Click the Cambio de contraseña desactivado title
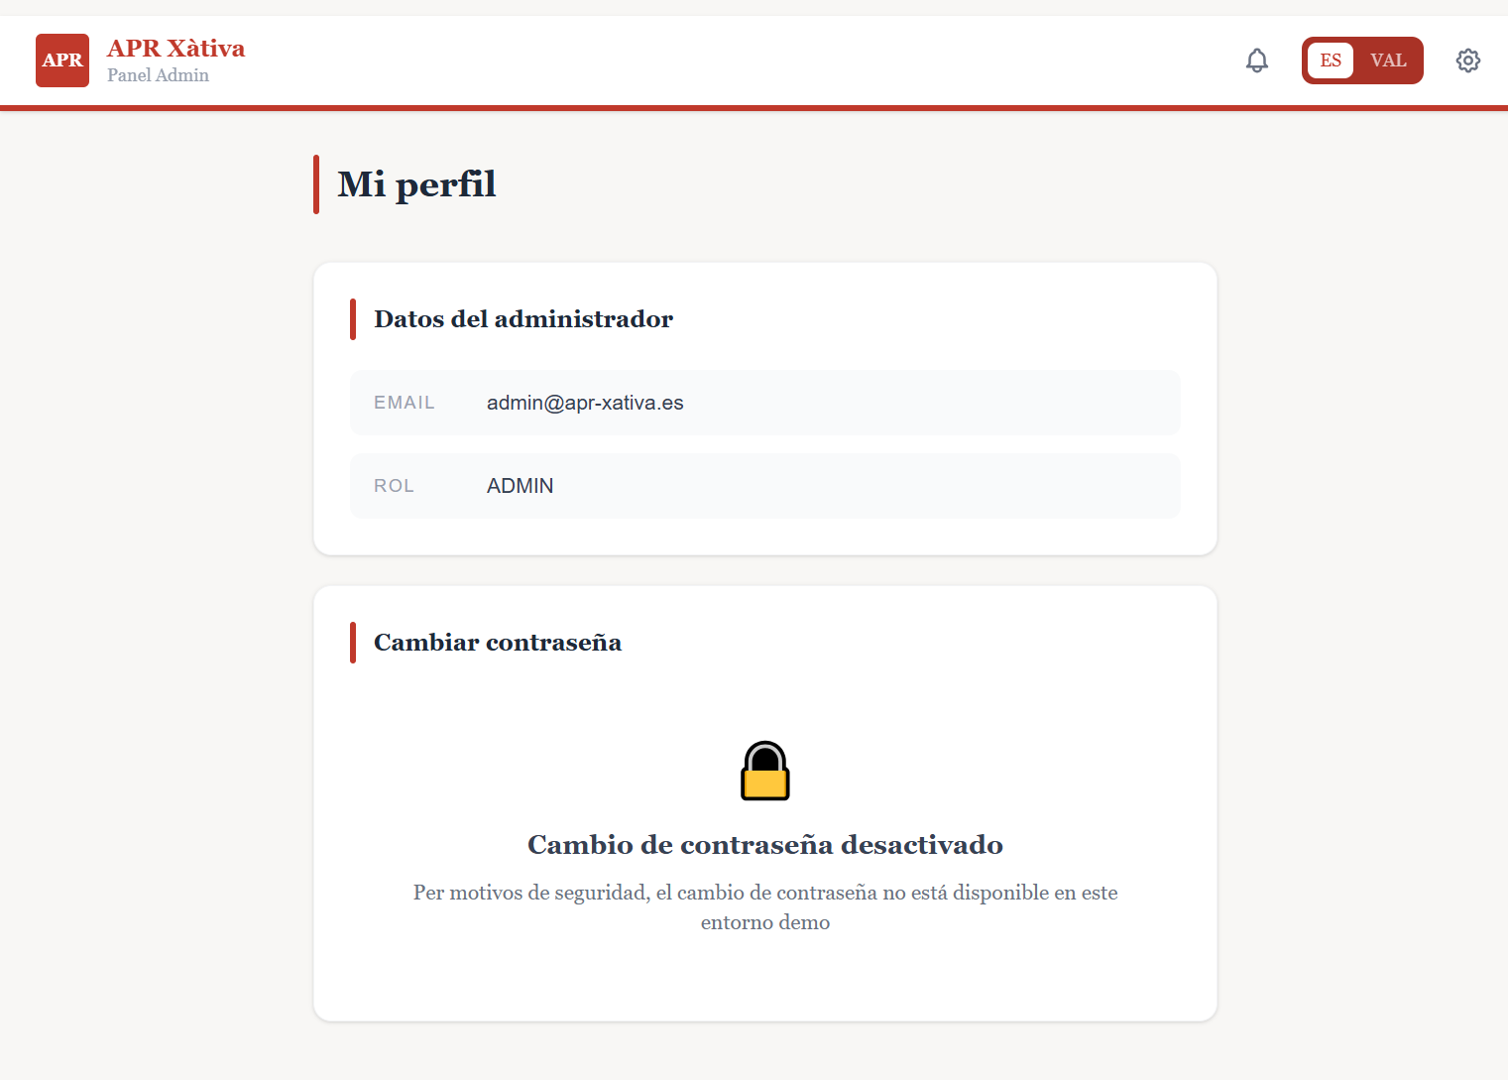Viewport: 1508px width, 1080px height. click(765, 845)
